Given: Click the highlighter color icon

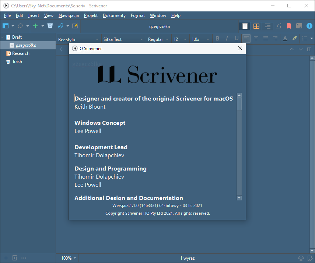Looking at the screenshot, I should point(295,38).
